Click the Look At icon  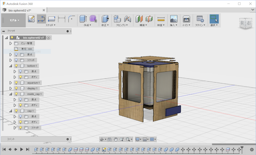pos(110,139)
